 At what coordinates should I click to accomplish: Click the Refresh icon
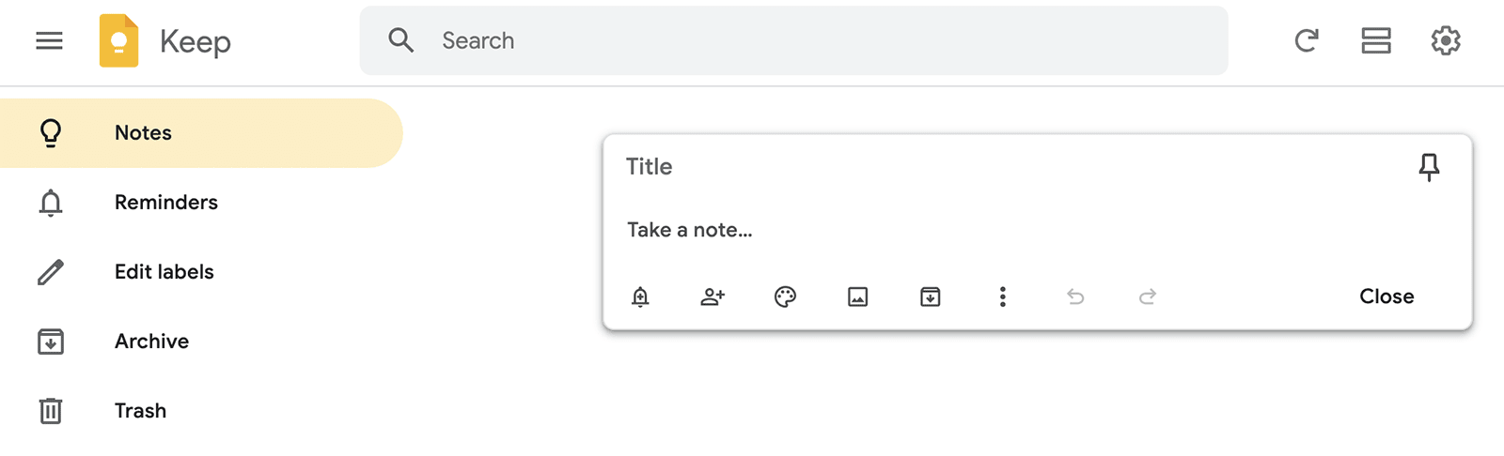1306,40
